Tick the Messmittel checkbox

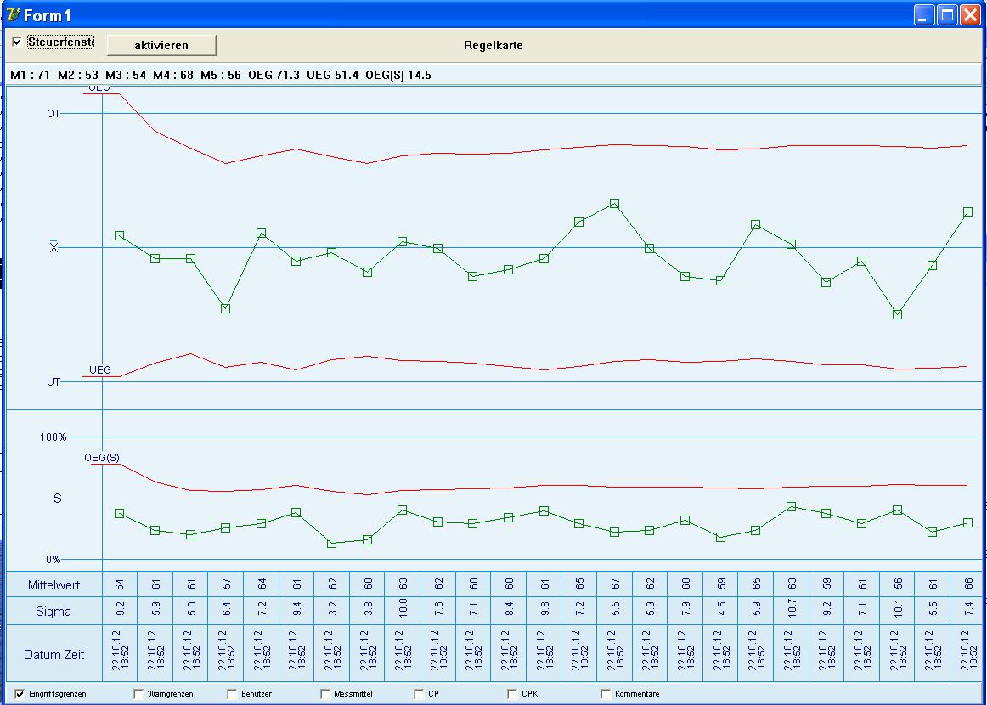pyautogui.click(x=325, y=694)
